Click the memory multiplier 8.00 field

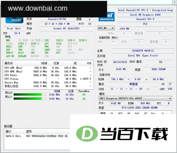(x=137, y=79)
